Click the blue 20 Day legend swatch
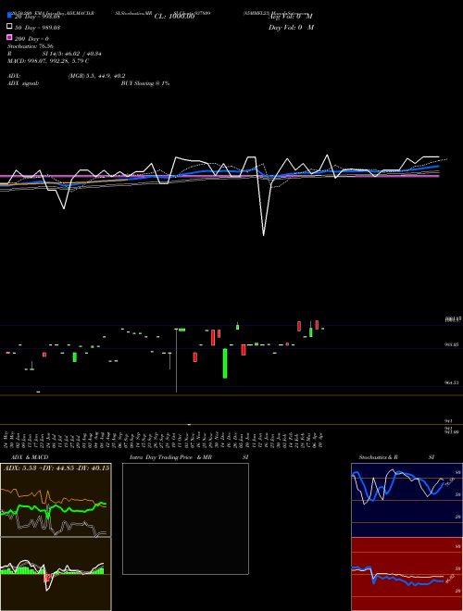 [x=9, y=15]
